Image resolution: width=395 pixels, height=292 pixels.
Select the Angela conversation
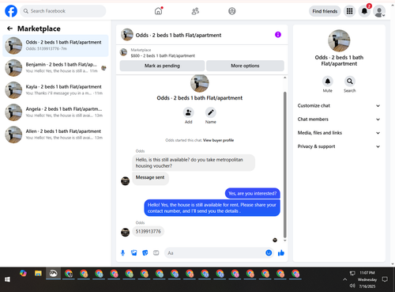(x=55, y=112)
